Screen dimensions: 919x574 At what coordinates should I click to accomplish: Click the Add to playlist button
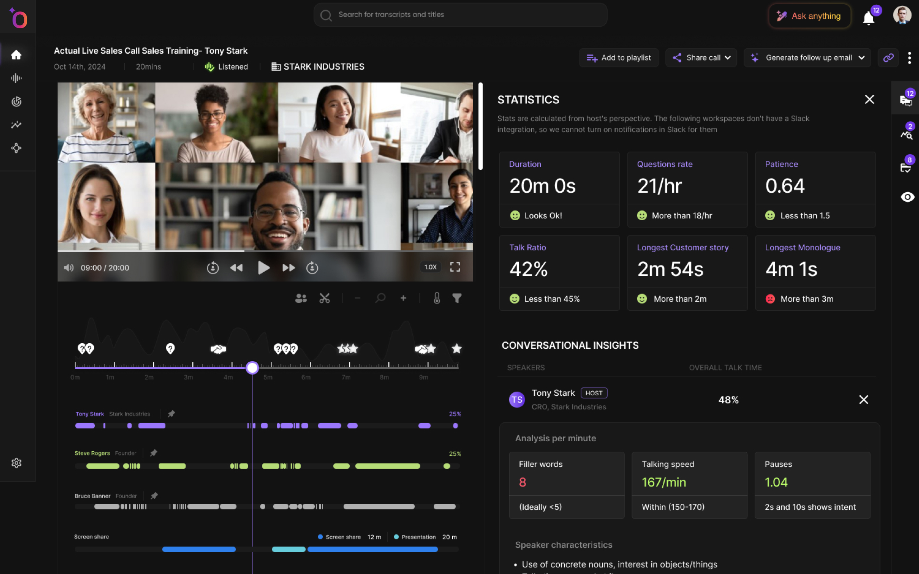pos(619,58)
